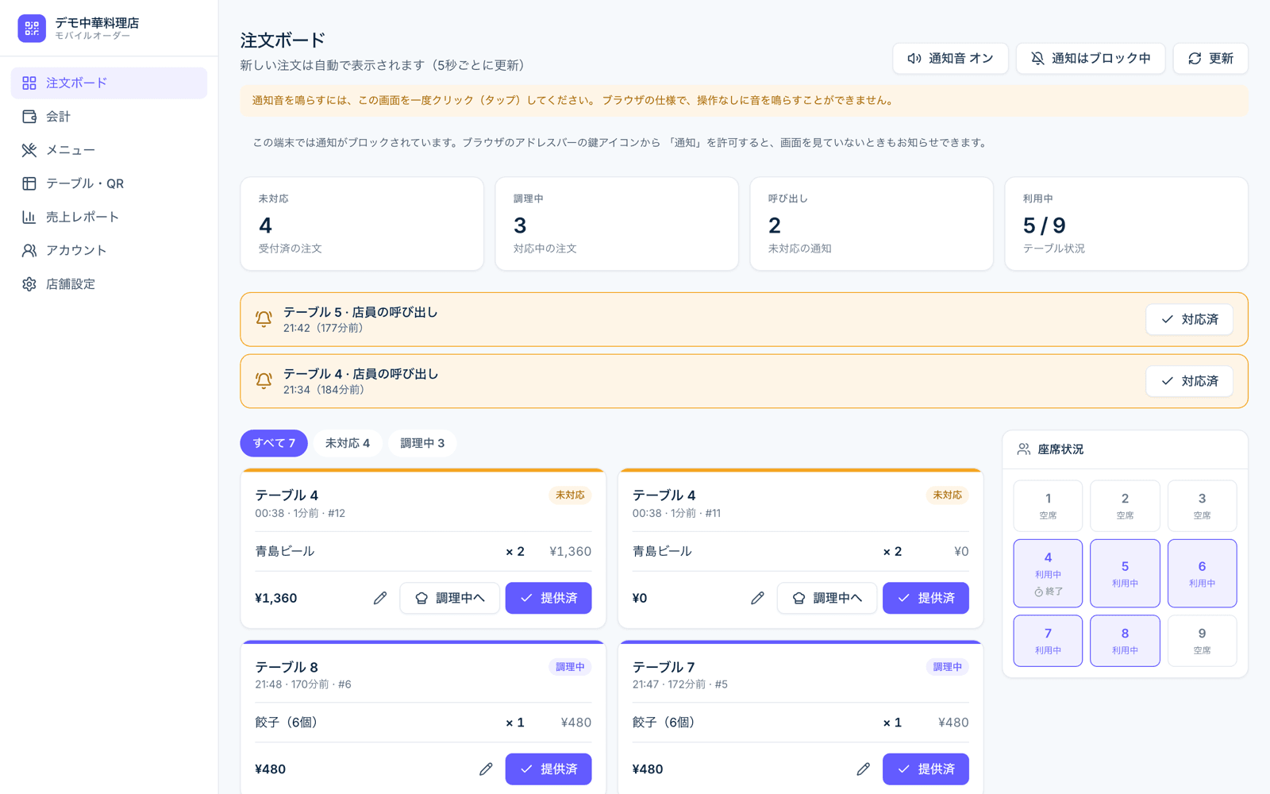
Task: Click 未対応 badge on order #12
Action: tap(570, 495)
